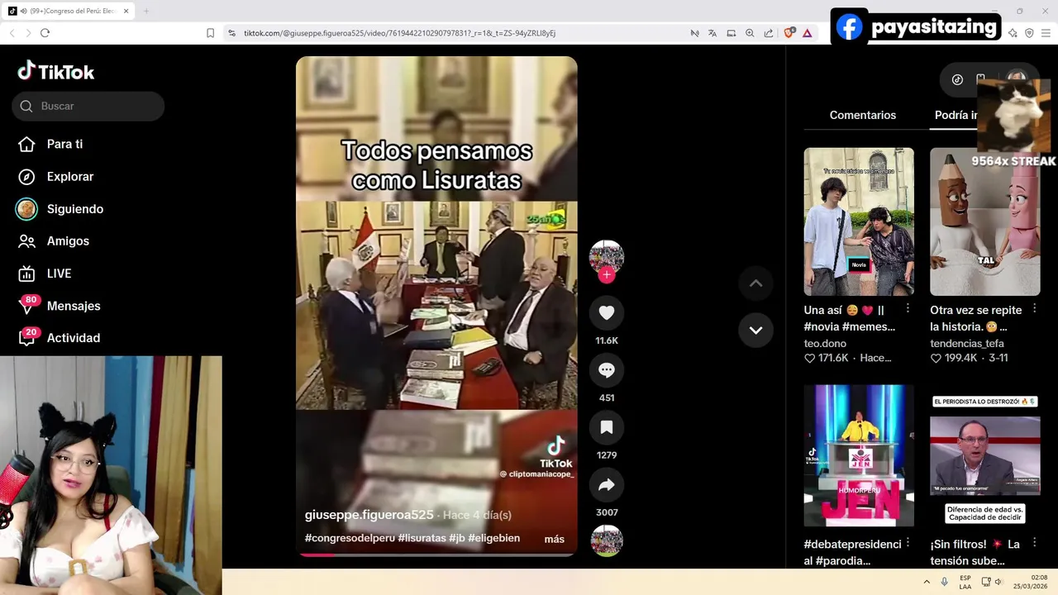Save video with bookmark icon
This screenshot has width=1058, height=595.
tap(607, 427)
